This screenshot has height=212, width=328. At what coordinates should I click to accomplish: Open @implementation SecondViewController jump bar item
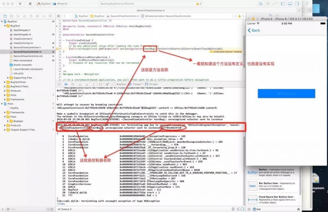click(166, 16)
